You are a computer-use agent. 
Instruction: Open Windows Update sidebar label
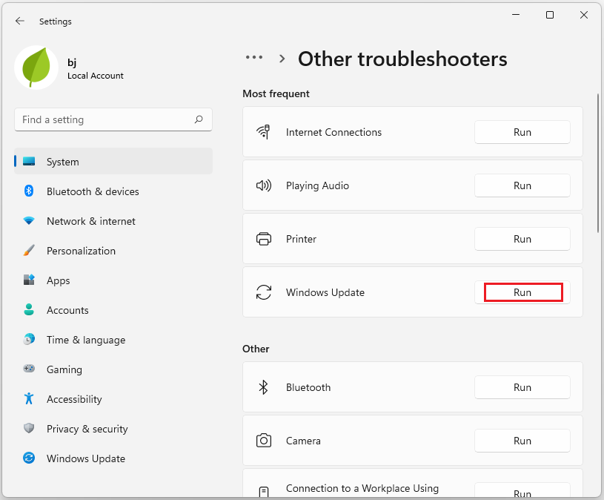(86, 458)
